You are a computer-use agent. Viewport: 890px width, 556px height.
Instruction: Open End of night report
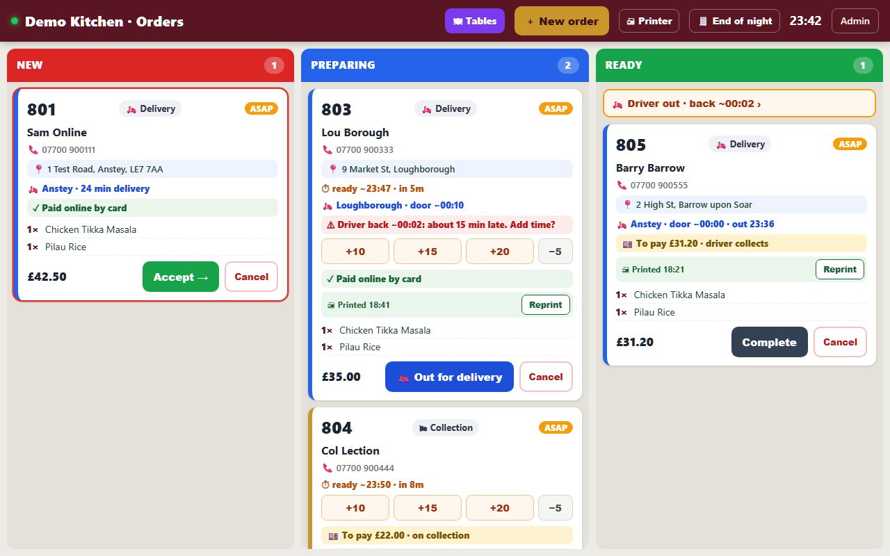point(734,21)
